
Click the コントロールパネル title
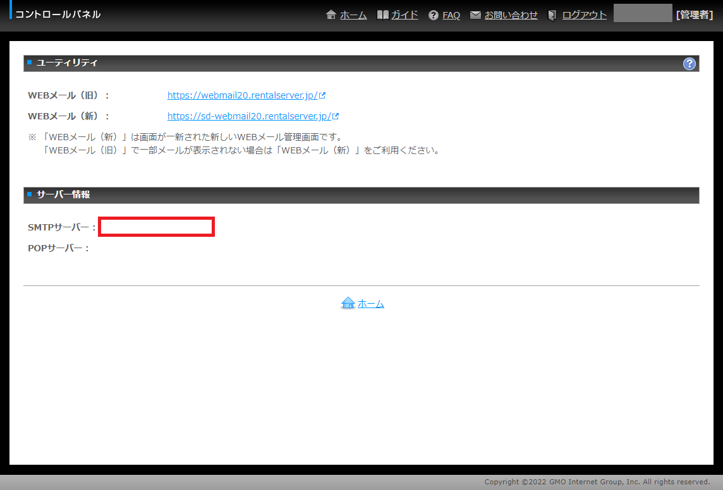point(58,15)
